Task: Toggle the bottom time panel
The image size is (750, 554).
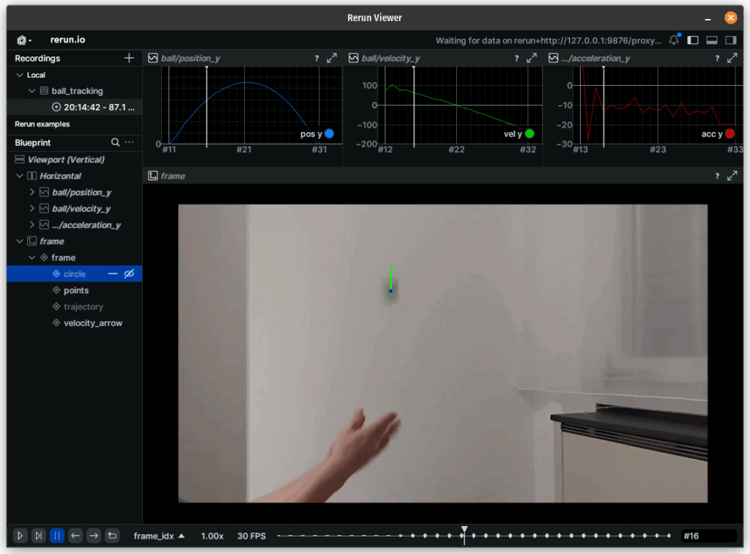Action: (712, 40)
